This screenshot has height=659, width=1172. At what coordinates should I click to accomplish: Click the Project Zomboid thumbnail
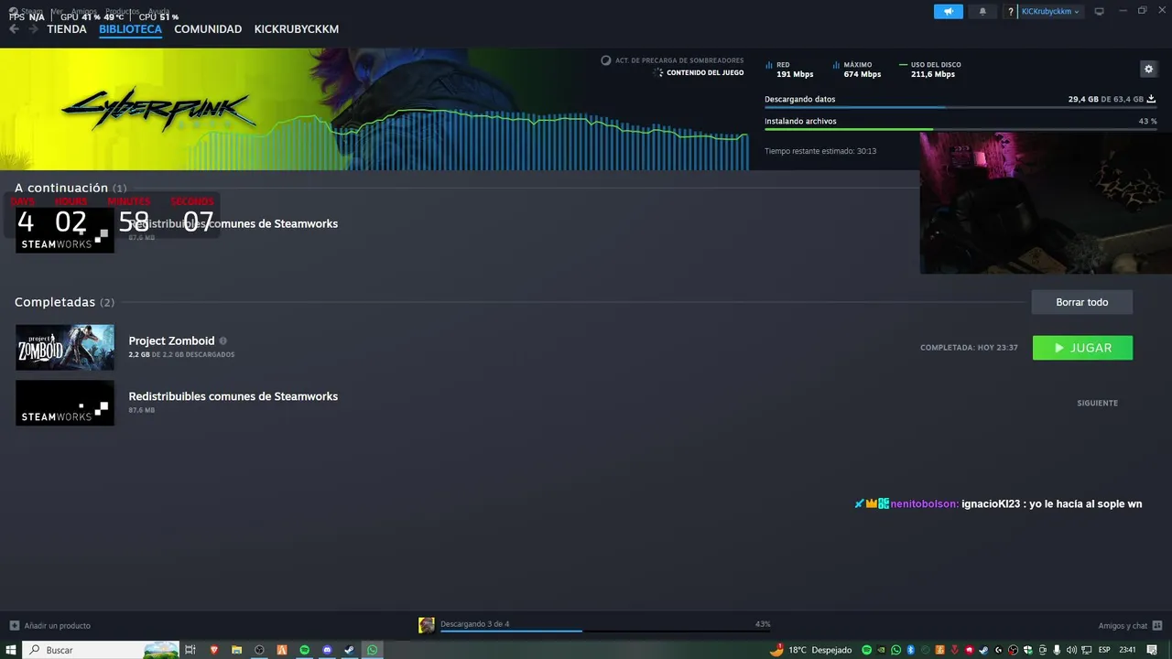[x=65, y=347]
